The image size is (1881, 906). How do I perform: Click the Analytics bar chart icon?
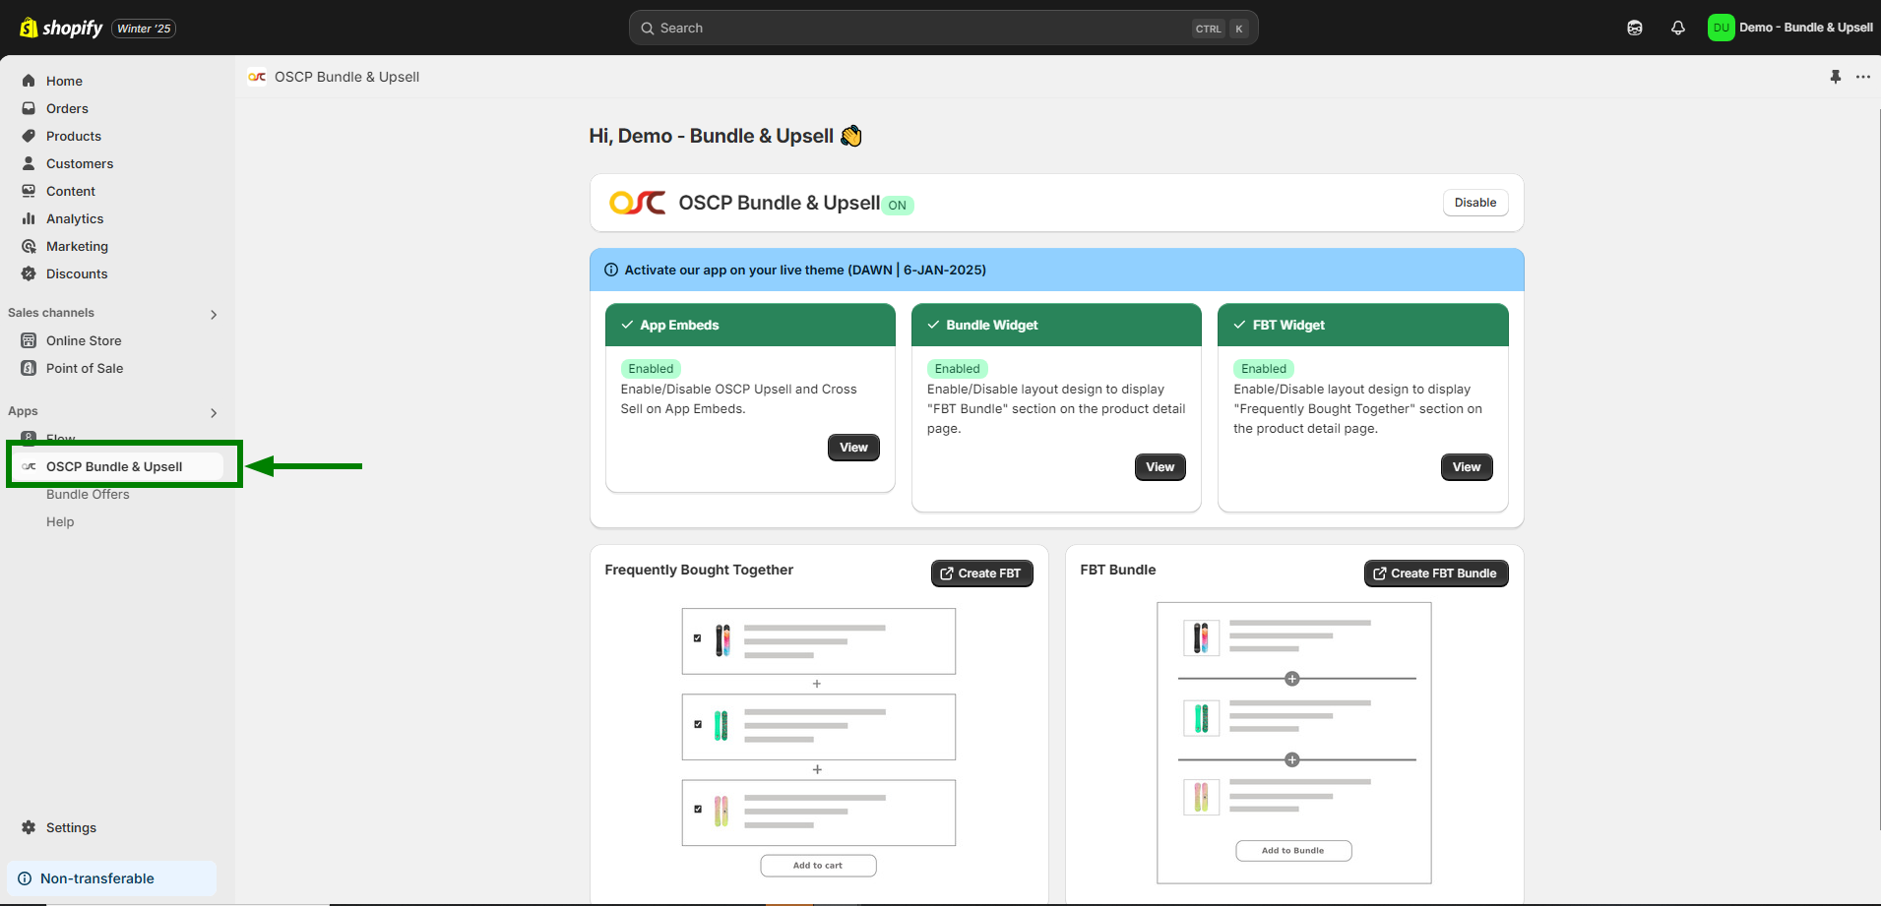coord(29,218)
